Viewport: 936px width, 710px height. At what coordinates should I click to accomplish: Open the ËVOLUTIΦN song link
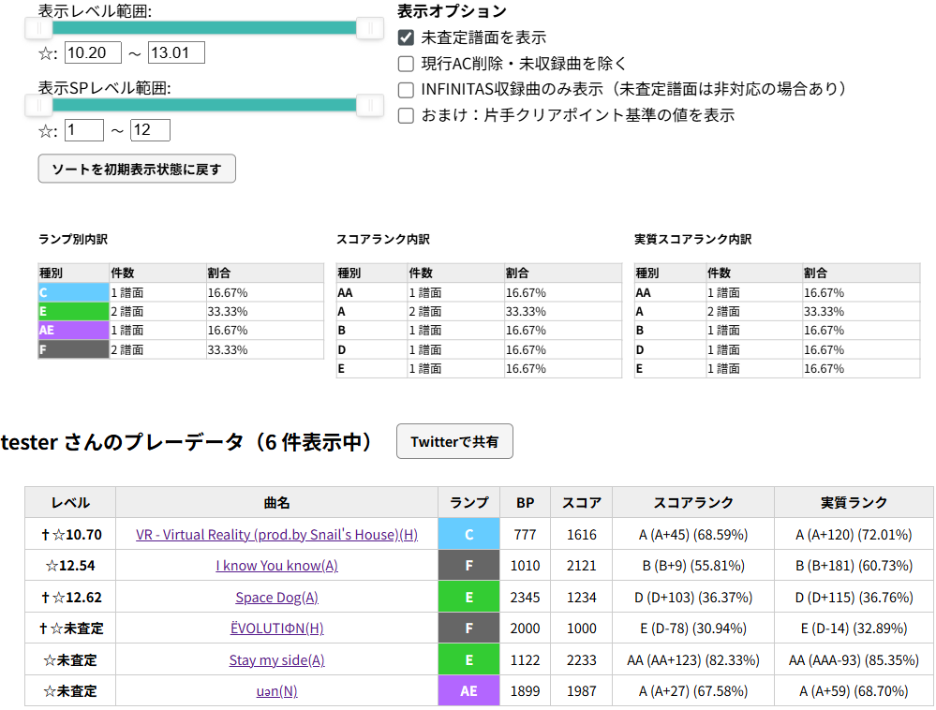[276, 628]
